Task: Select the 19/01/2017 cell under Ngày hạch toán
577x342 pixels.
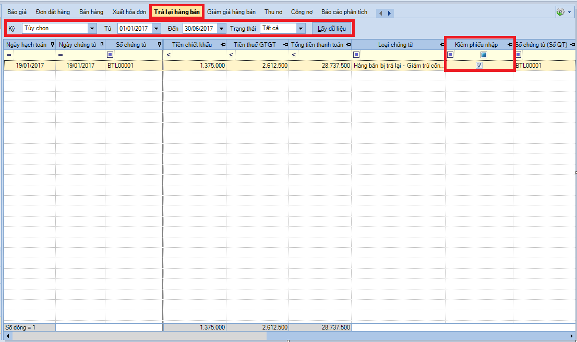Action: point(30,66)
